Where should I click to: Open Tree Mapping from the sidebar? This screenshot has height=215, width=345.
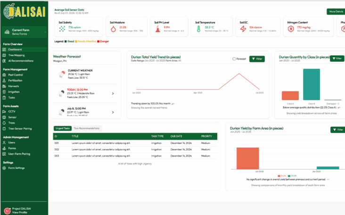tap(16, 55)
